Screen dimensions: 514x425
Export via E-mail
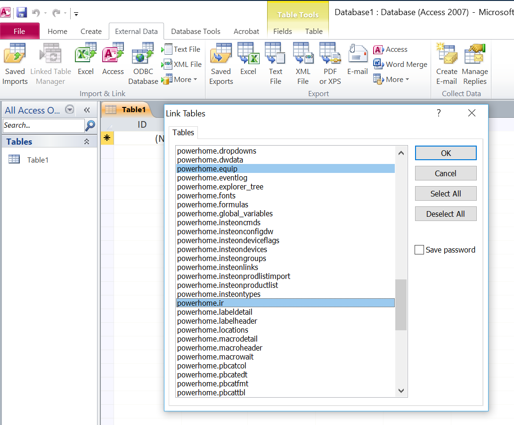(357, 59)
